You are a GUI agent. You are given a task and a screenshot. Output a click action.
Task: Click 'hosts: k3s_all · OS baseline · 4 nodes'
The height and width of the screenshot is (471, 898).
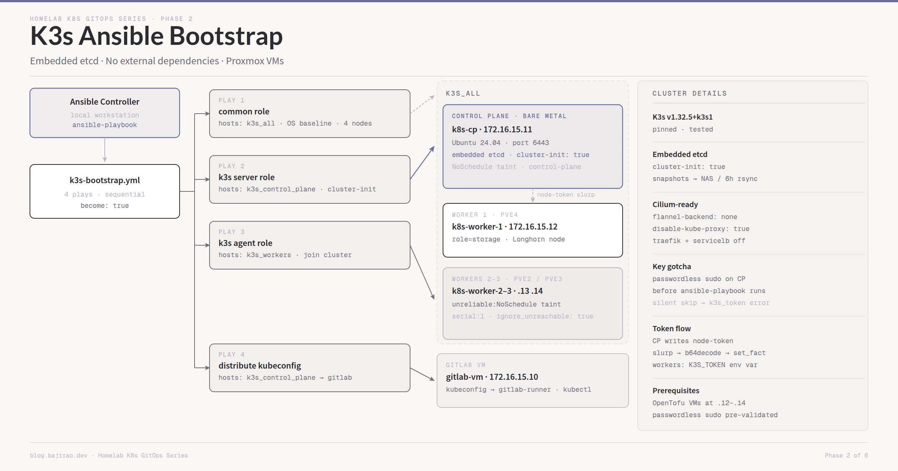click(295, 123)
